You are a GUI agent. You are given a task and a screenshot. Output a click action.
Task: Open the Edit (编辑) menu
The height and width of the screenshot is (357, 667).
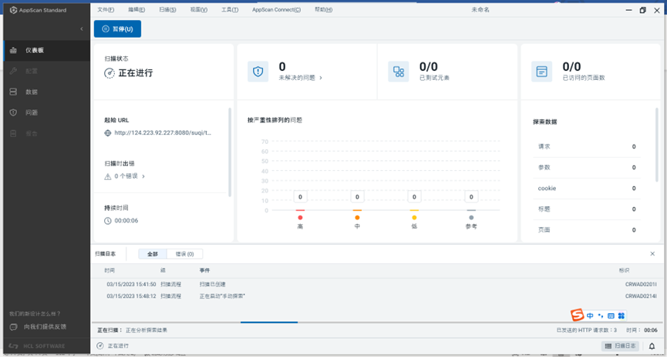pos(136,10)
